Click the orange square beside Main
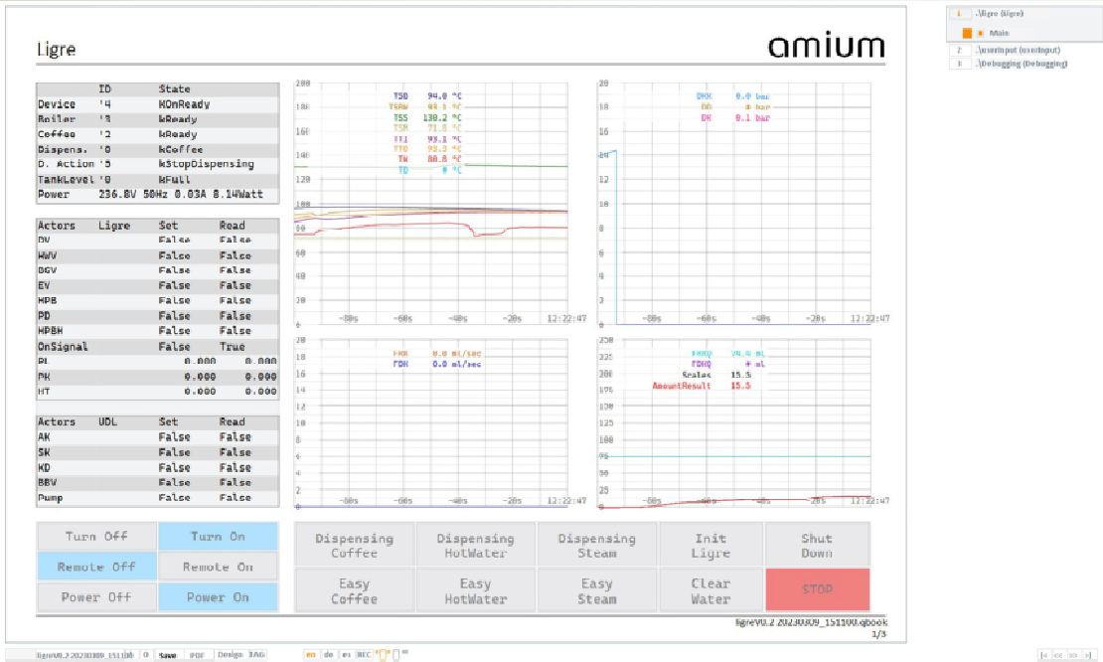Image resolution: width=1103 pixels, height=662 pixels. 967,33
